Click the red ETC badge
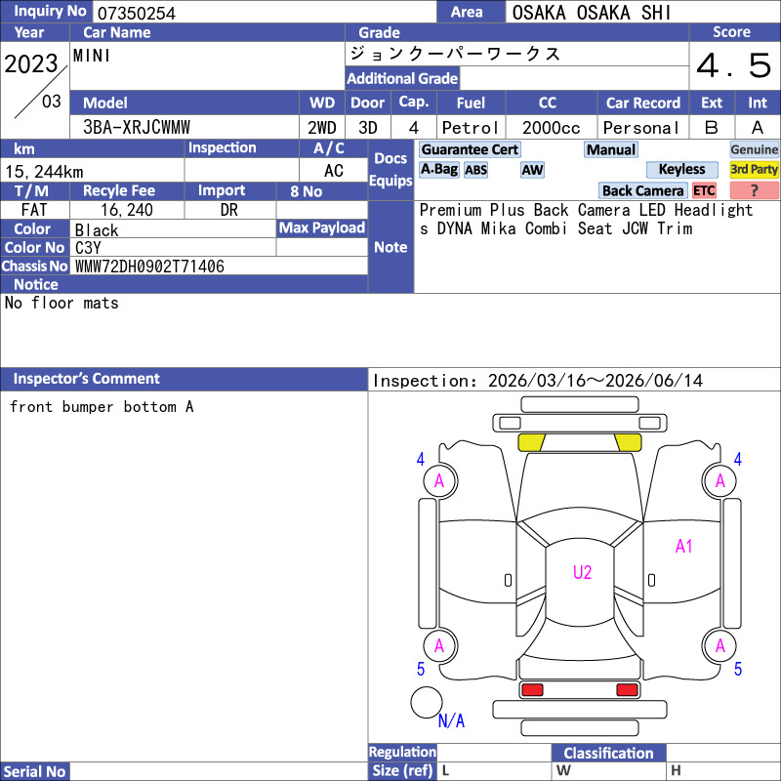781x781 pixels. point(704,190)
